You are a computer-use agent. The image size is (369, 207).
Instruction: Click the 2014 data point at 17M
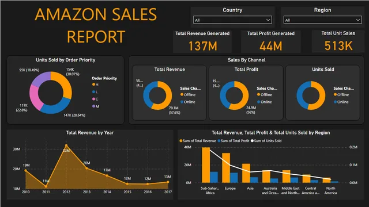(107, 175)
